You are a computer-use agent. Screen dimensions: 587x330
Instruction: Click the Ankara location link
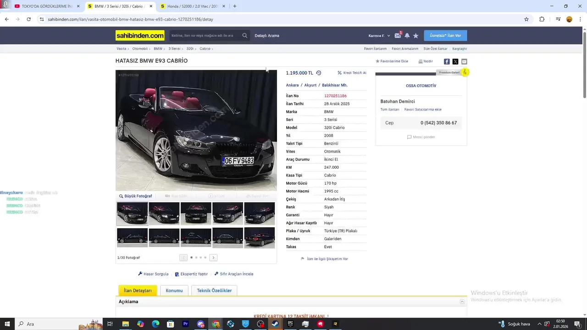[x=292, y=85]
